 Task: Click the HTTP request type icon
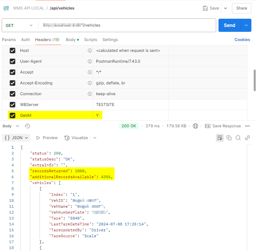(6, 8)
